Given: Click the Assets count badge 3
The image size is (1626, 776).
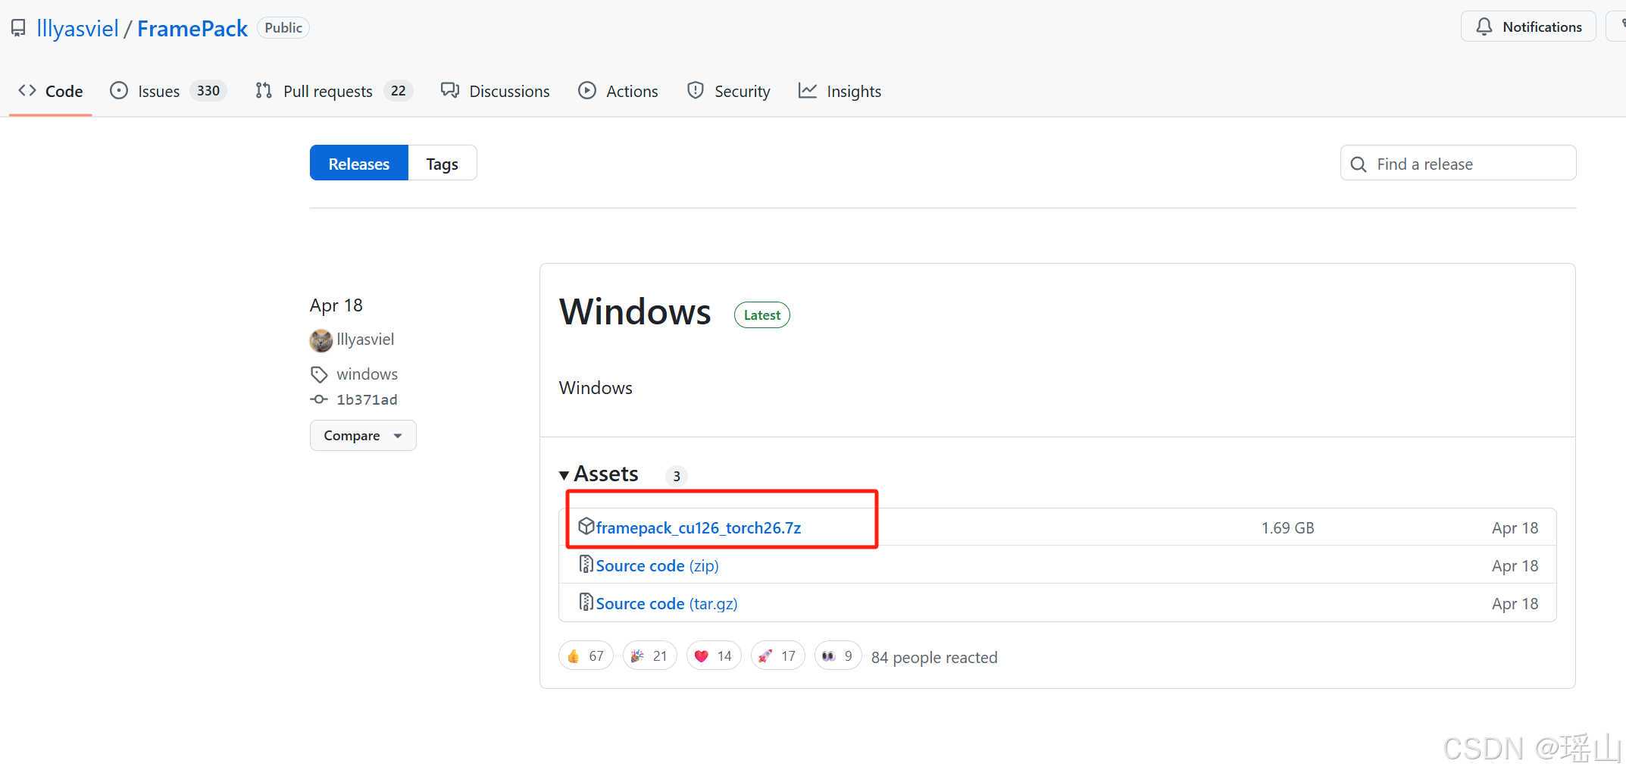Looking at the screenshot, I should point(677,476).
